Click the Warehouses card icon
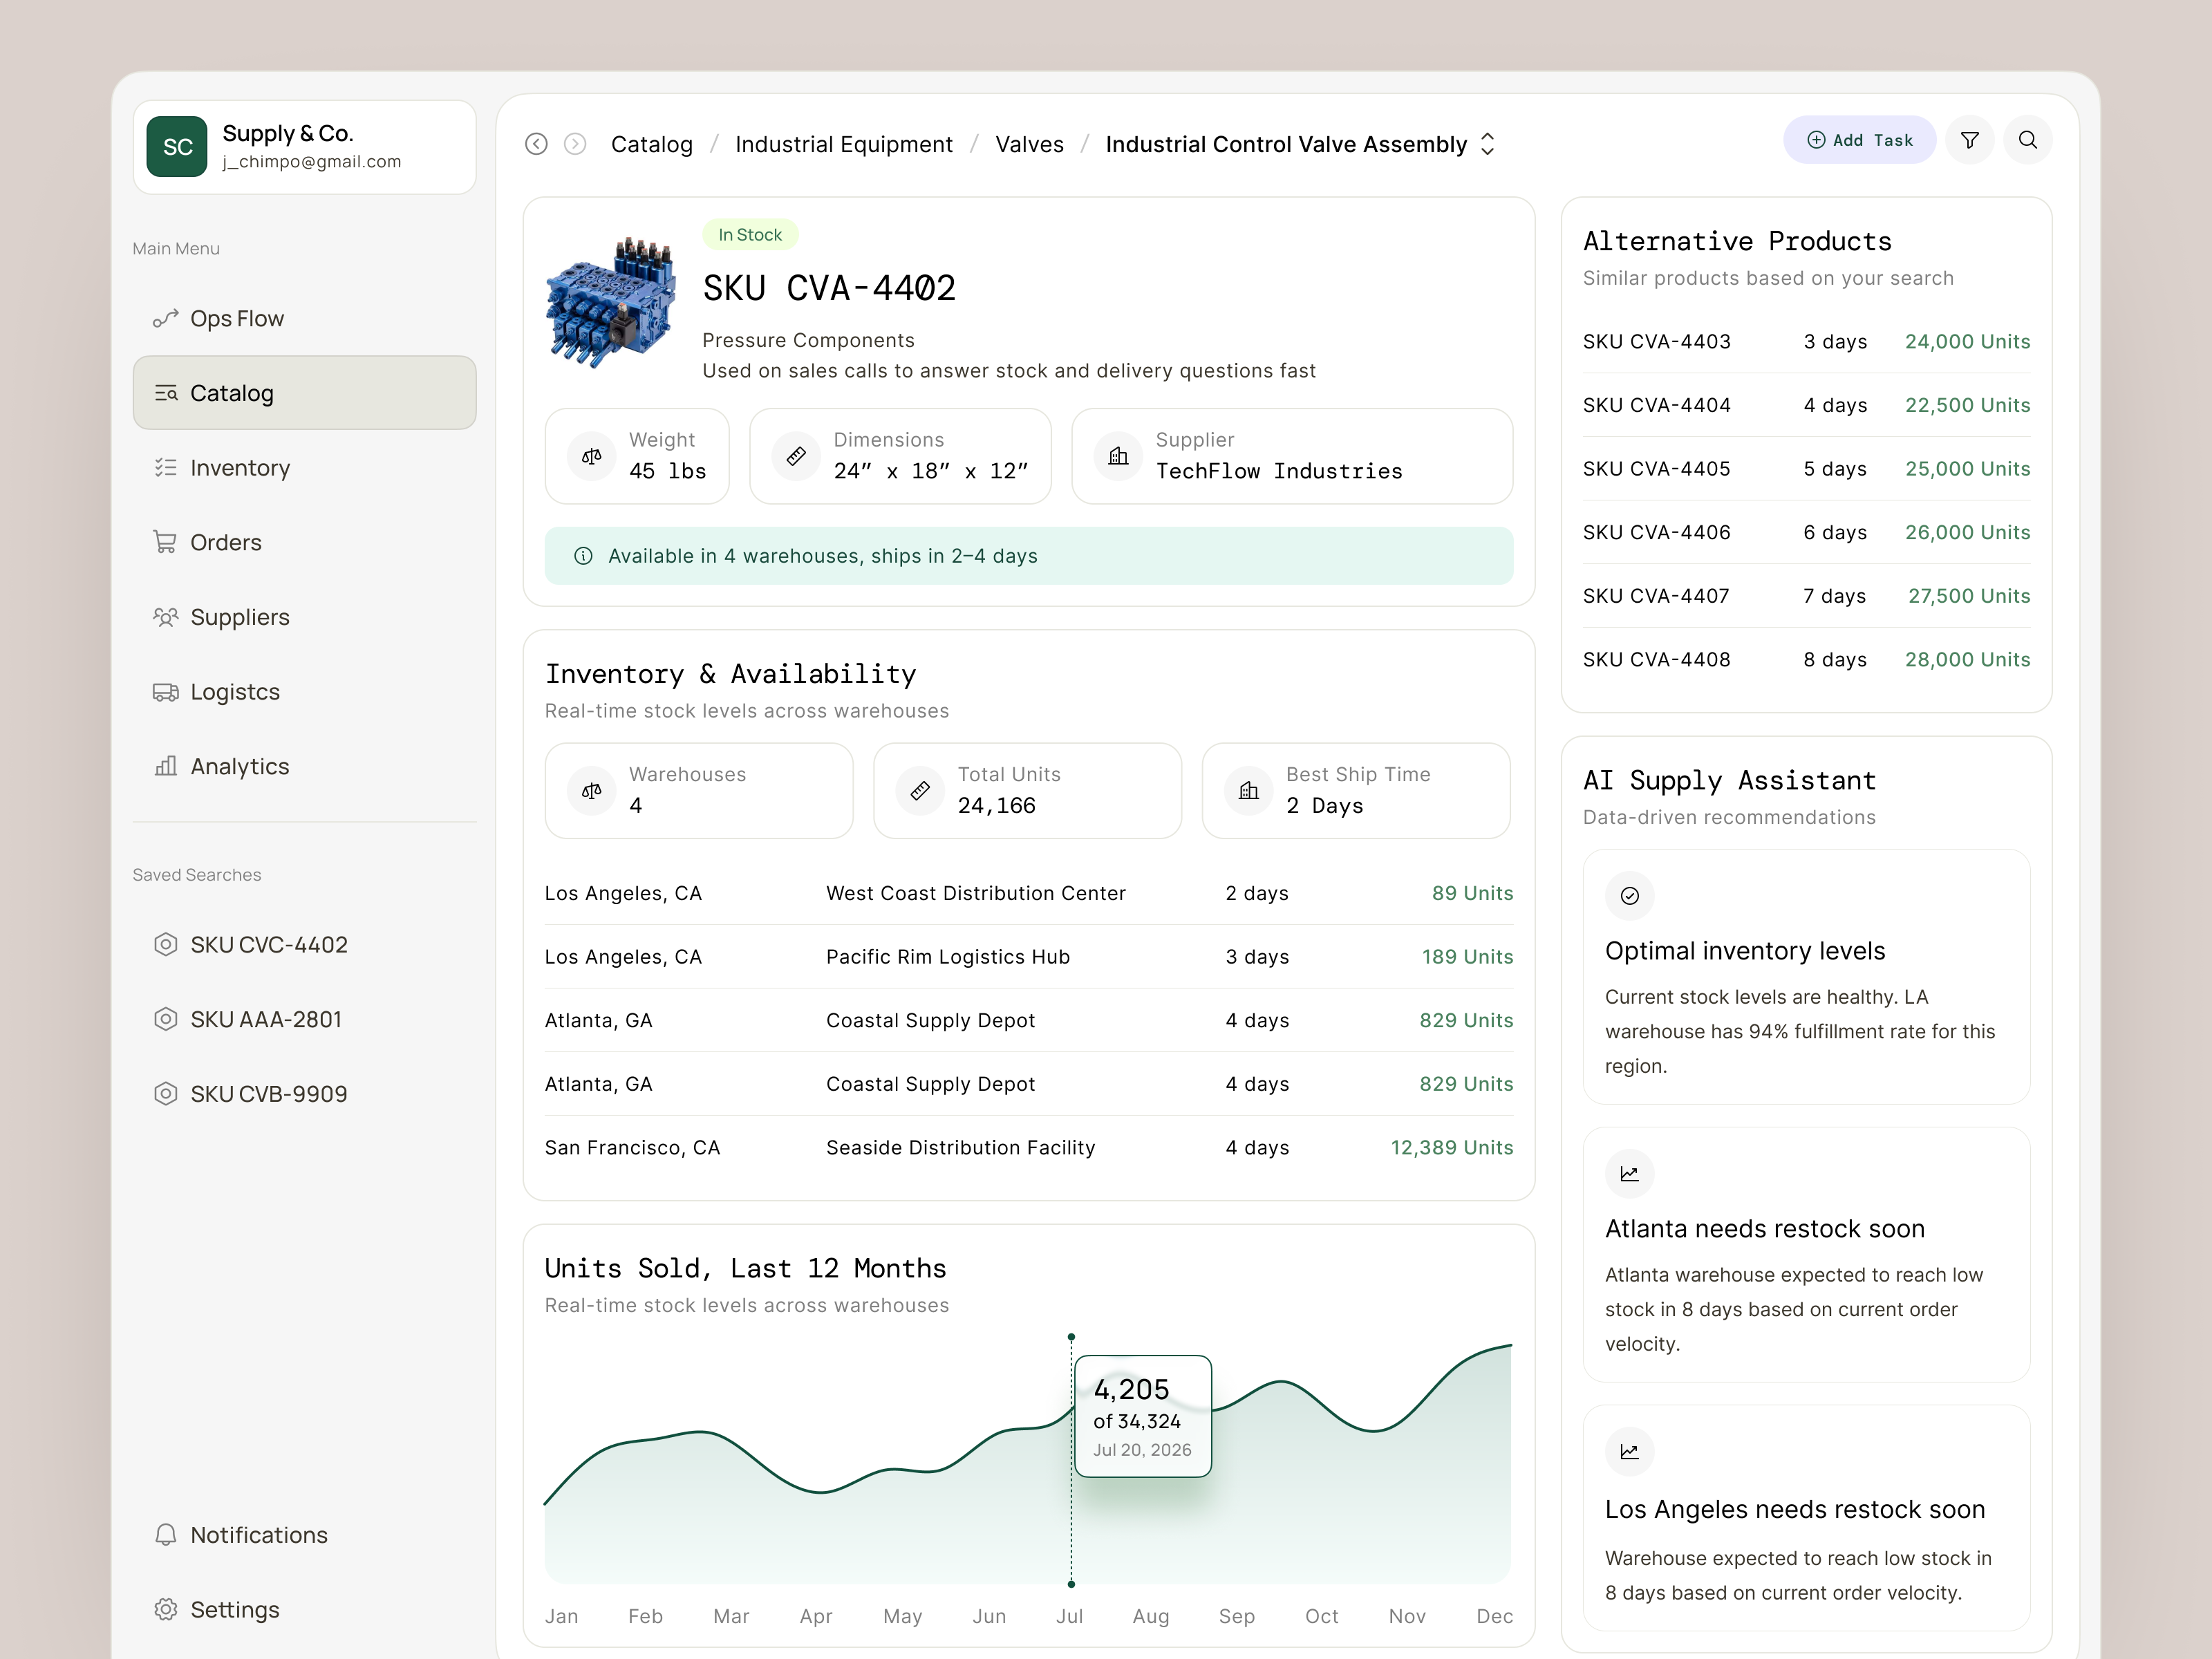The image size is (2212, 1659). 592,791
